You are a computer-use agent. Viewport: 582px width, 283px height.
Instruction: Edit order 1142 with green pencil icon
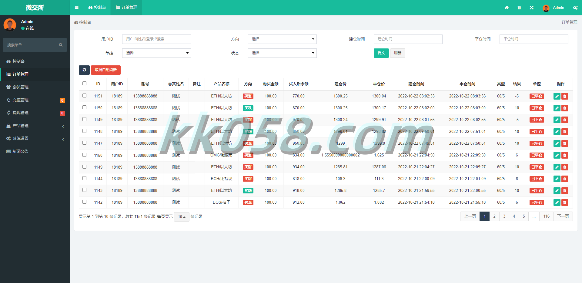pyautogui.click(x=557, y=202)
